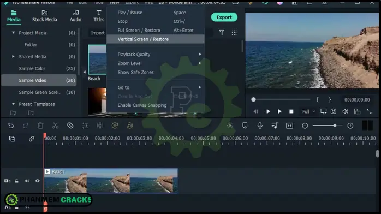381x214 pixels.
Task: Take a snapshot with camera icon
Action: 334,111
